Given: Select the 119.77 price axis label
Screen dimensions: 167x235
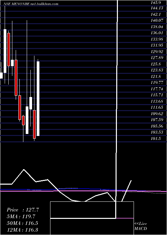Looking at the screenshot, I should coord(157,83).
